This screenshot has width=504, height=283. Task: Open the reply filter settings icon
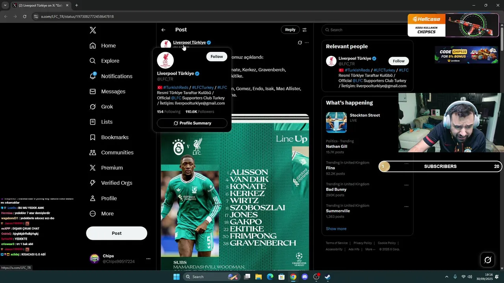pyautogui.click(x=304, y=30)
